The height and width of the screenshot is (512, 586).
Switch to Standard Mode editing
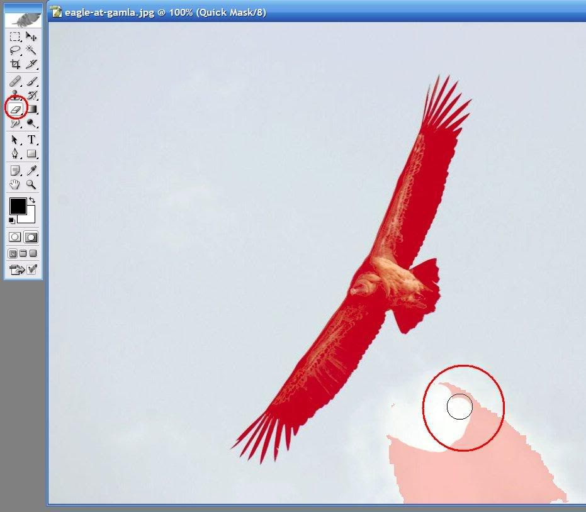point(15,237)
